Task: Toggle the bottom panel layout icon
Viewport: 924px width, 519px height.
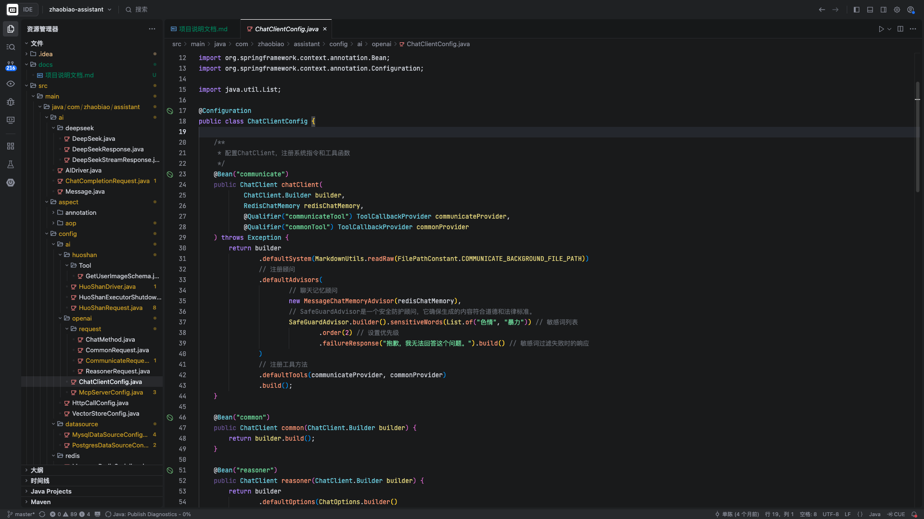Action: coord(870,10)
